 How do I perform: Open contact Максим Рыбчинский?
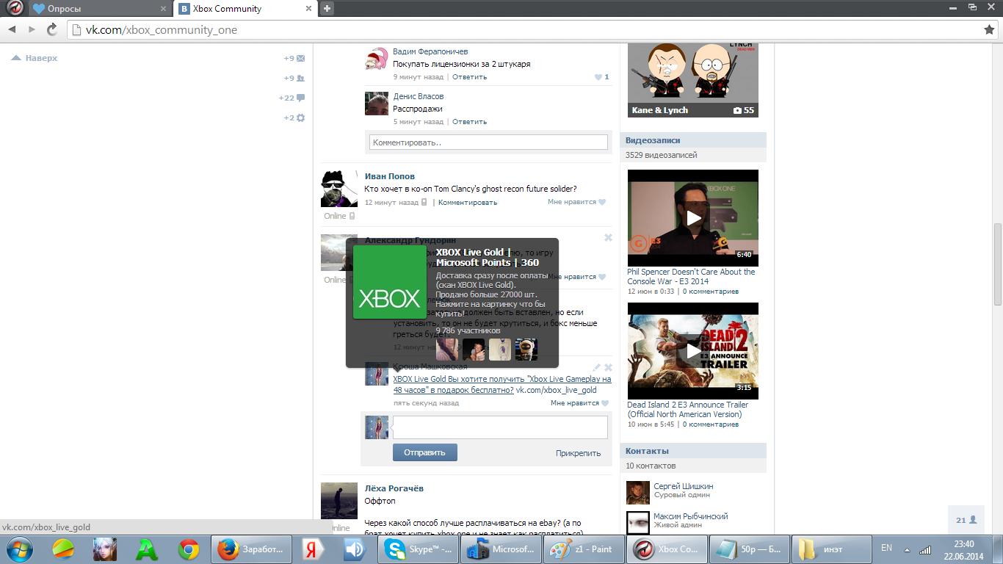691,516
